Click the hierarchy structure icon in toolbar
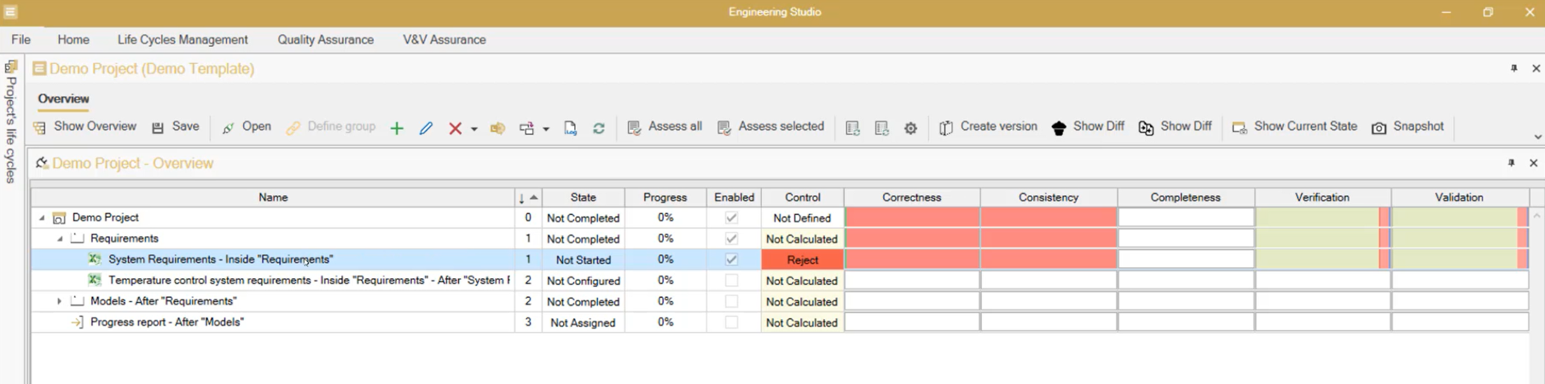The width and height of the screenshot is (1545, 384). [527, 128]
